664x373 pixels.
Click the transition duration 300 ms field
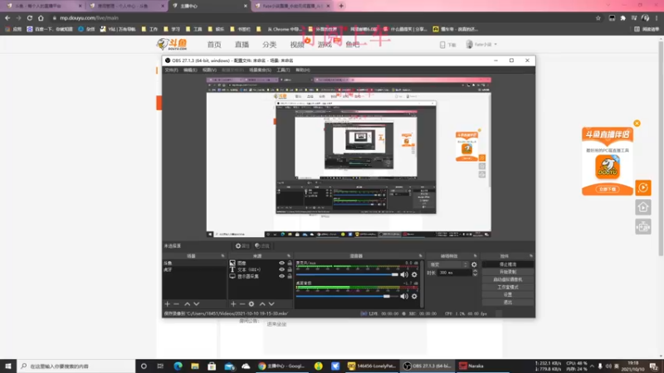pyautogui.click(x=455, y=273)
